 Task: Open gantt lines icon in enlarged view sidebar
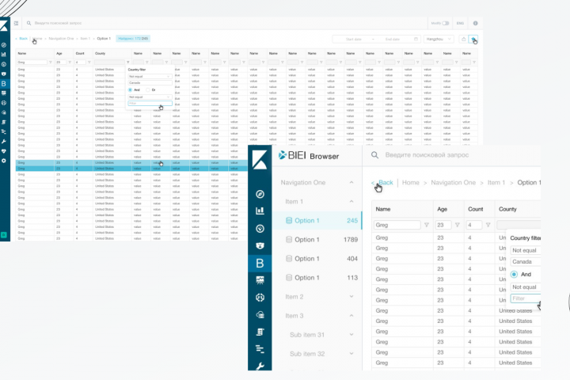(260, 349)
